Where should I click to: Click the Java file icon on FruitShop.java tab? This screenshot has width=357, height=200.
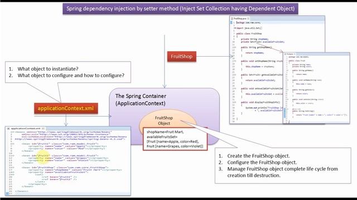point(232,18)
